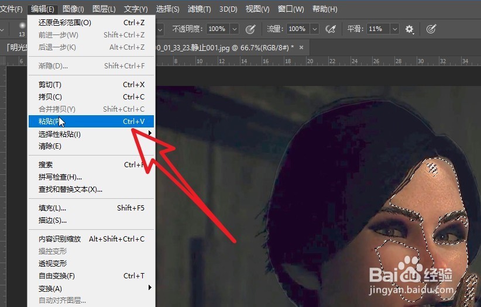This screenshot has width=481, height=307.
Task: Open the 帮助(H) menu
Action: click(325, 9)
